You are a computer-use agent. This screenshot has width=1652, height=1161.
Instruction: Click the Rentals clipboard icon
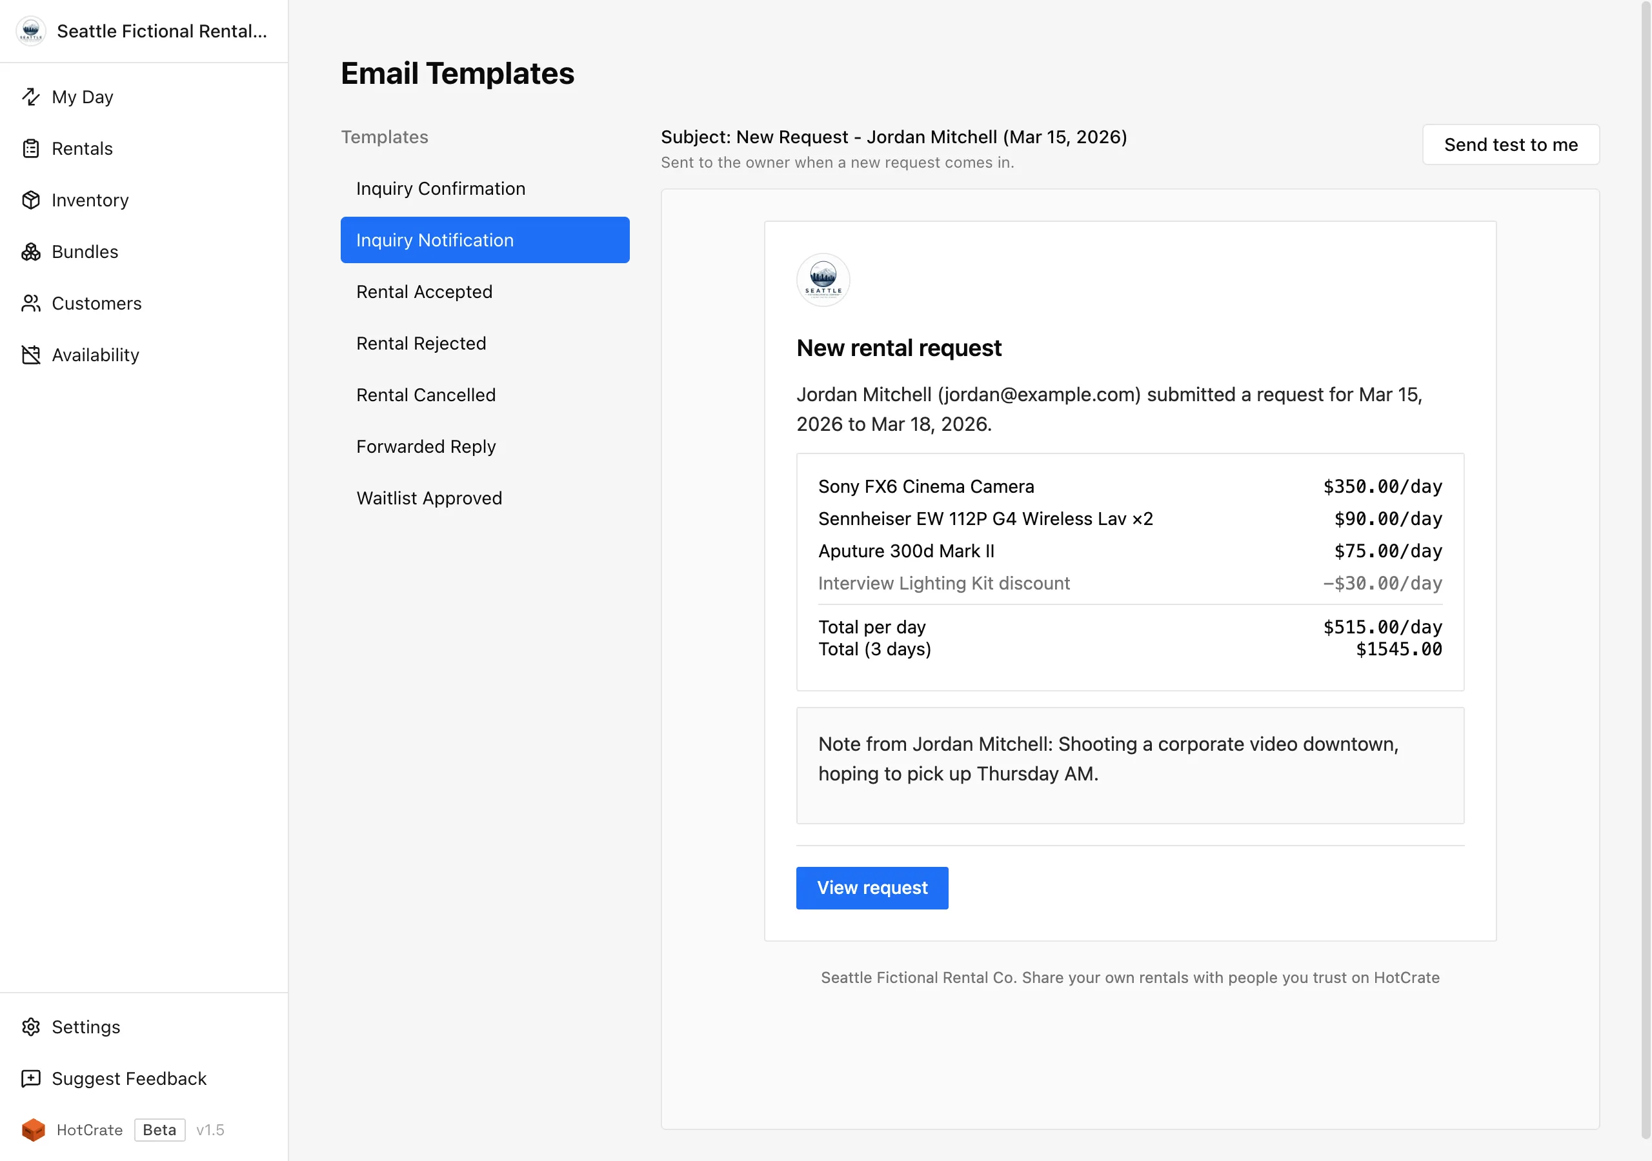click(x=31, y=148)
